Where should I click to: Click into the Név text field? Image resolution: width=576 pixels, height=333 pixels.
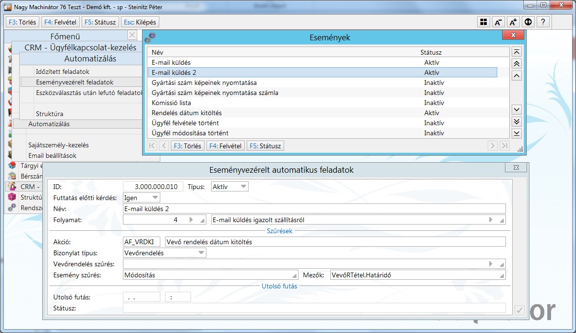tap(314, 209)
